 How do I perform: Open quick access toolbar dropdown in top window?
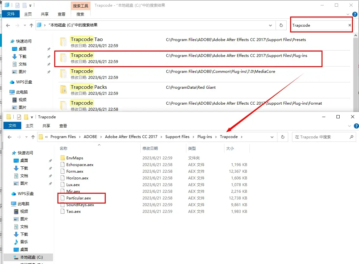[30, 5]
